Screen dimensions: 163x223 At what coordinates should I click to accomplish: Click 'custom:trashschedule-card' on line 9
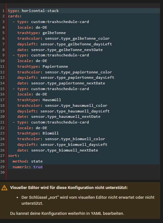click(x=60, y=55)
